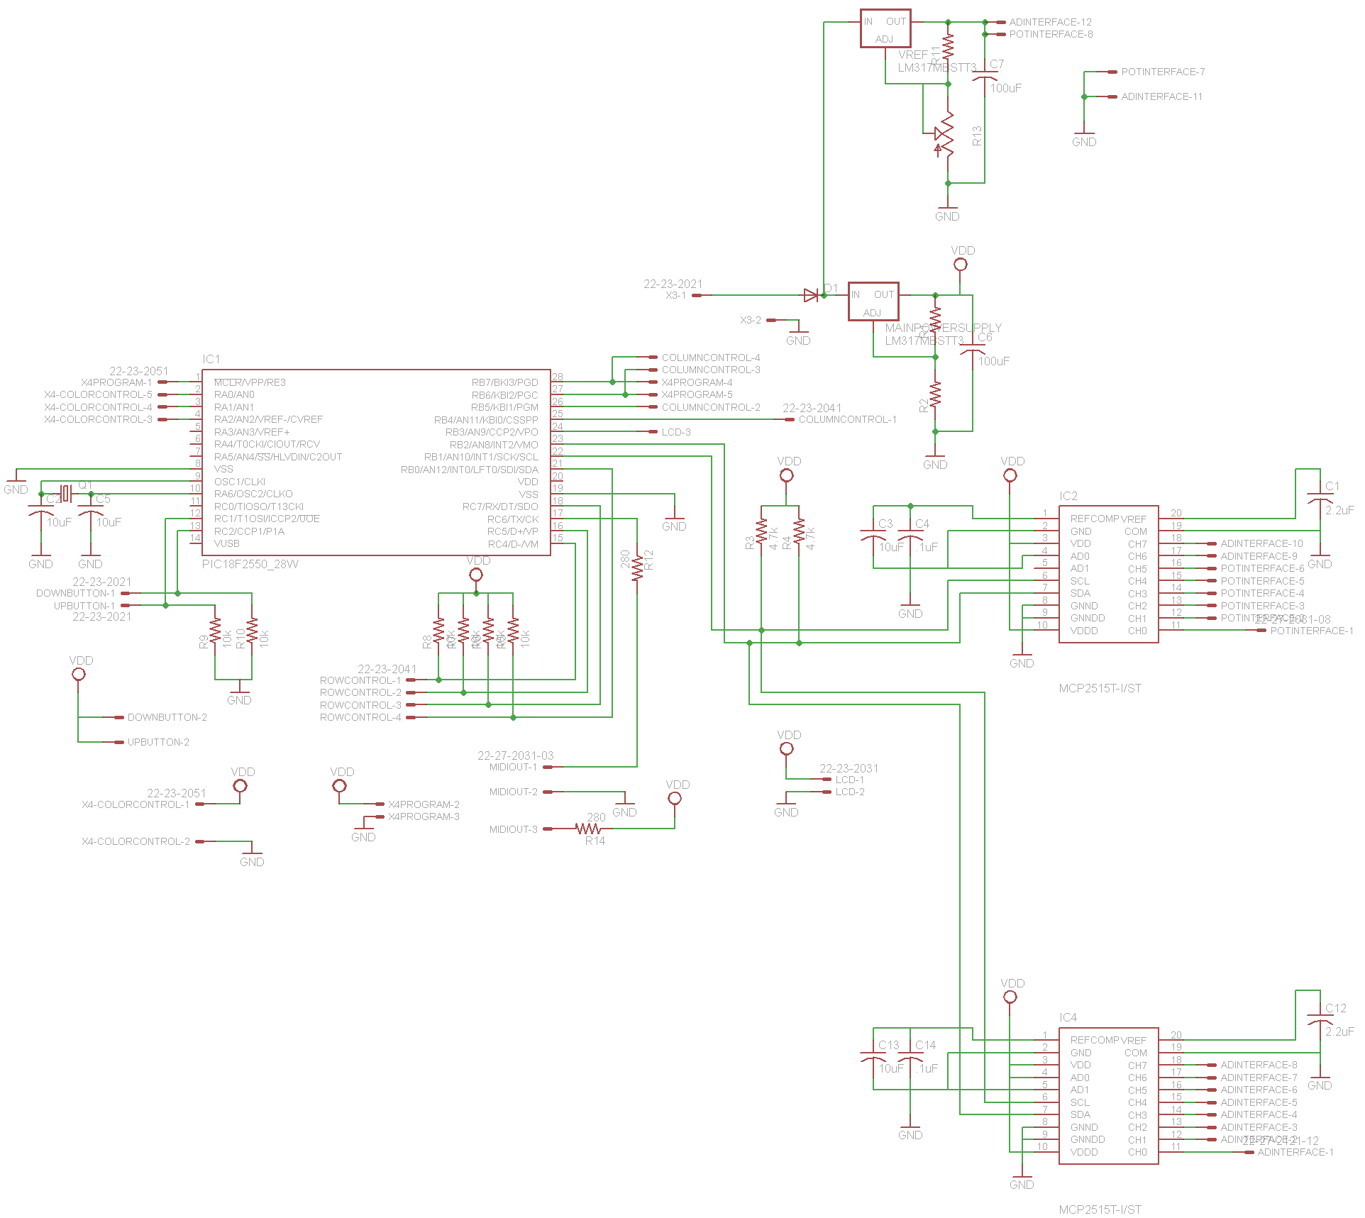
Task: Select the R11 resistor near VREF regulator
Action: click(948, 47)
